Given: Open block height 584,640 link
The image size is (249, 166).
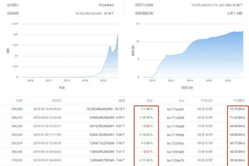Looking at the screenshot, I should (17, 135).
